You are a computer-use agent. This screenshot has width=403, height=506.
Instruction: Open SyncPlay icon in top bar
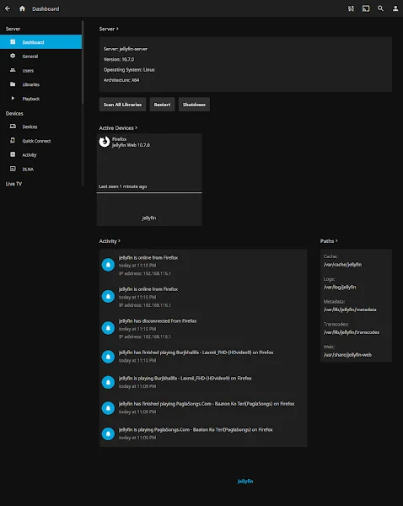pyautogui.click(x=351, y=8)
